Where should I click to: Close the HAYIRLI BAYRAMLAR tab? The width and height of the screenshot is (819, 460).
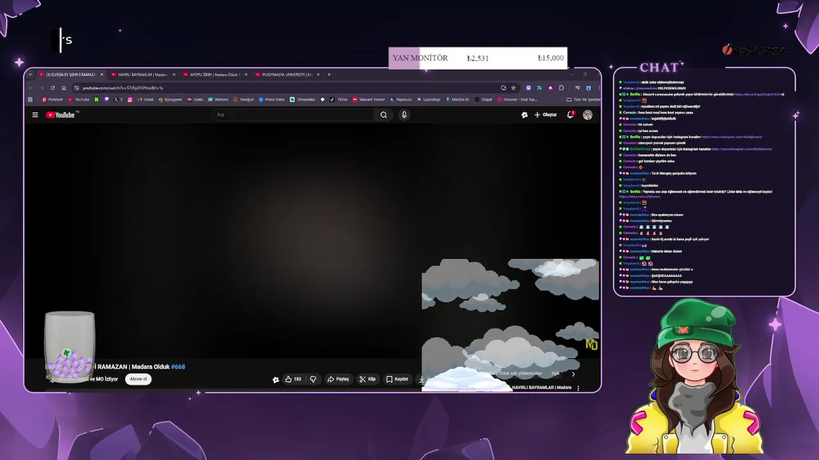[174, 74]
